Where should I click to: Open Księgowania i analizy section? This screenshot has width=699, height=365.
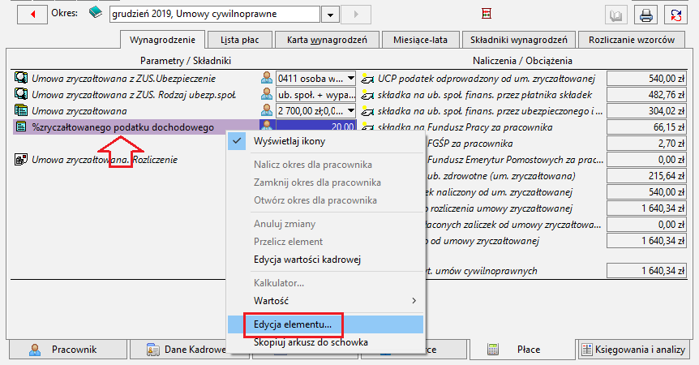[x=633, y=350]
